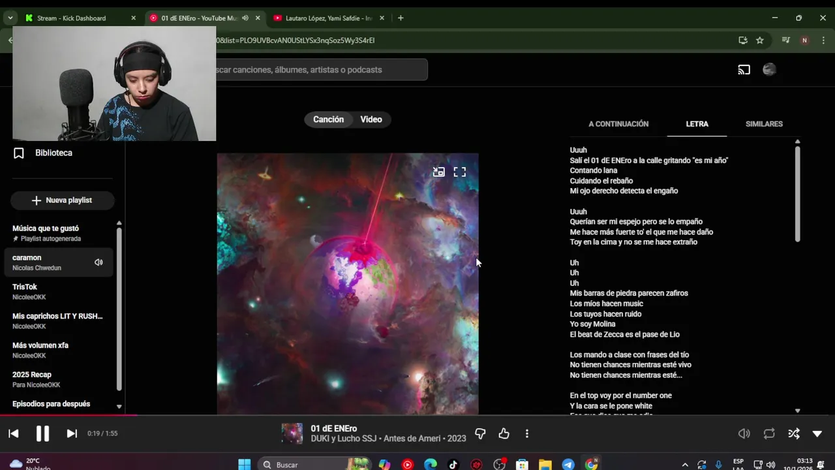Click the Biblioteca bookmark icon
This screenshot has height=470, width=835.
point(19,153)
